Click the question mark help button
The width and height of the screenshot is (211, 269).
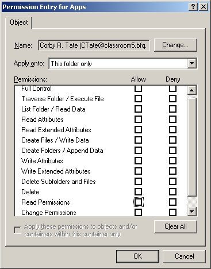tap(193, 7)
